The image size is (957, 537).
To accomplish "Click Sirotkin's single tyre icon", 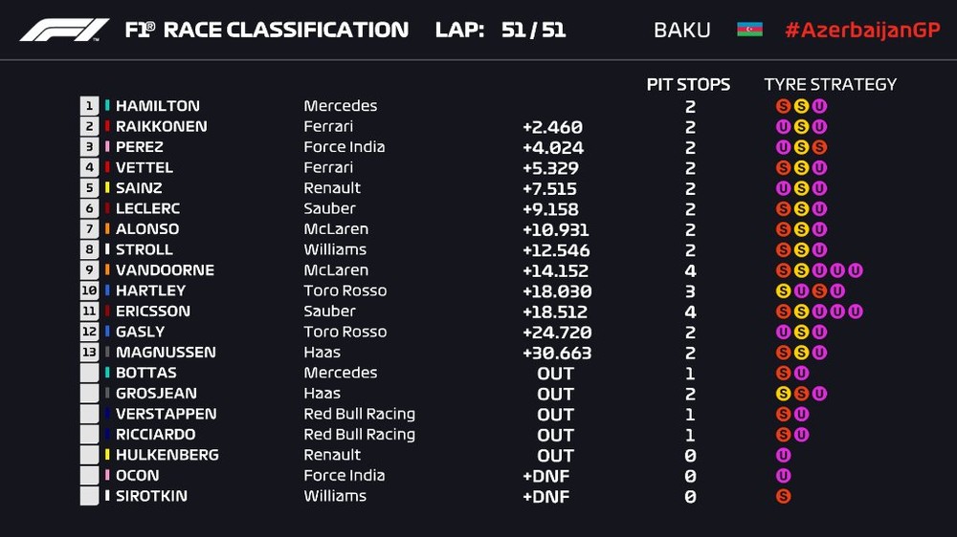I will click(x=783, y=496).
